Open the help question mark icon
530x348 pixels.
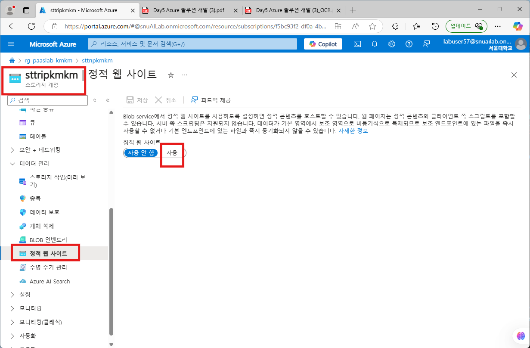(409, 44)
